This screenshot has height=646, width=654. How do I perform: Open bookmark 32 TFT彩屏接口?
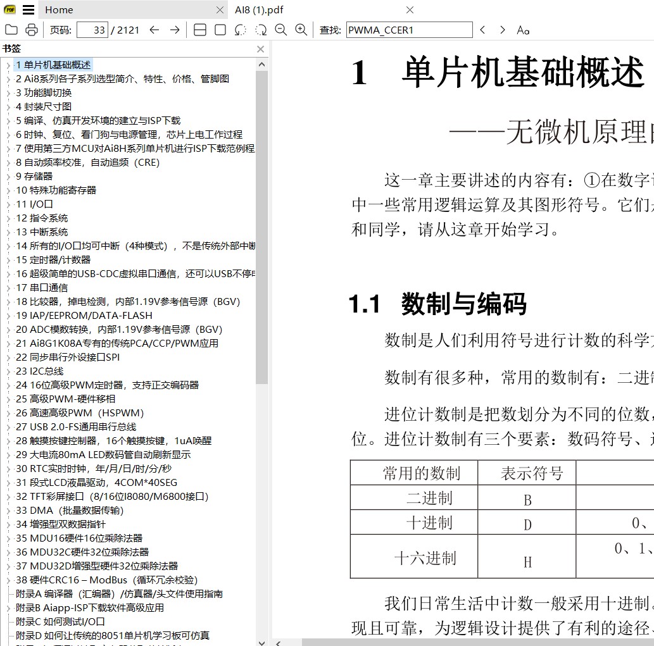tap(112, 497)
